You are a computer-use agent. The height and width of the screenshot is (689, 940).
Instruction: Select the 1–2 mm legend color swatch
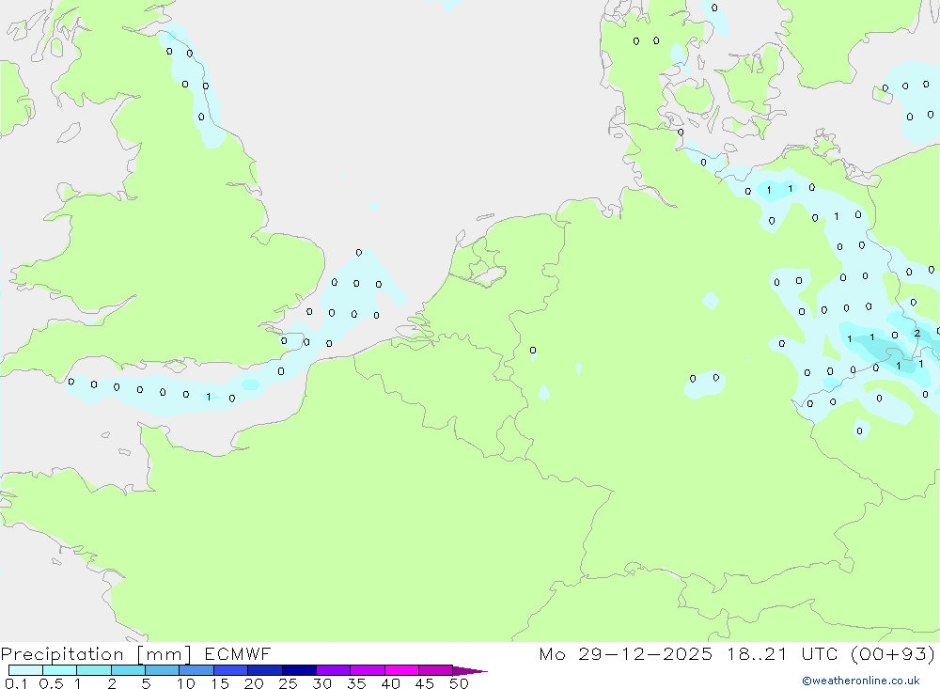(94, 670)
